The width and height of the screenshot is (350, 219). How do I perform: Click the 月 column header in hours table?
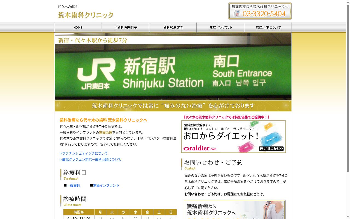[x=100, y=212]
